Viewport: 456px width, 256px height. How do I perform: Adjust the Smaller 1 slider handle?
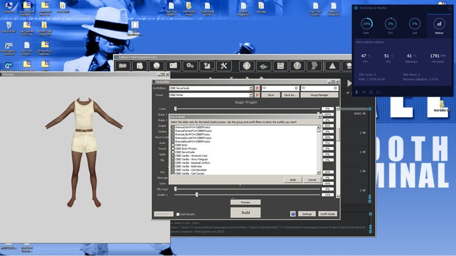click(x=197, y=195)
